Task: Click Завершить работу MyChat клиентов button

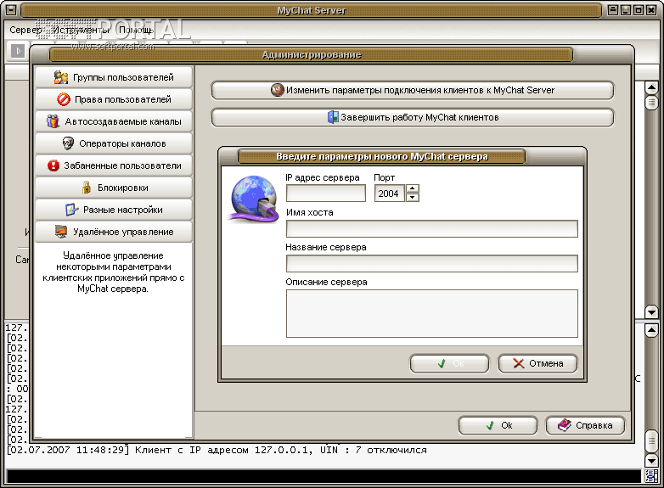Action: pyautogui.click(x=413, y=117)
